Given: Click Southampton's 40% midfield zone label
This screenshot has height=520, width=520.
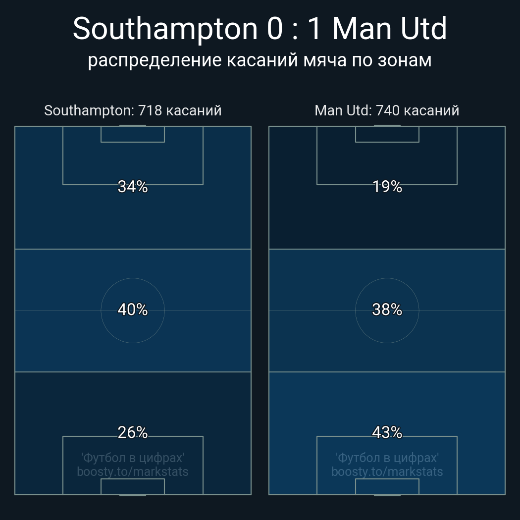Looking at the screenshot, I should [133, 310].
